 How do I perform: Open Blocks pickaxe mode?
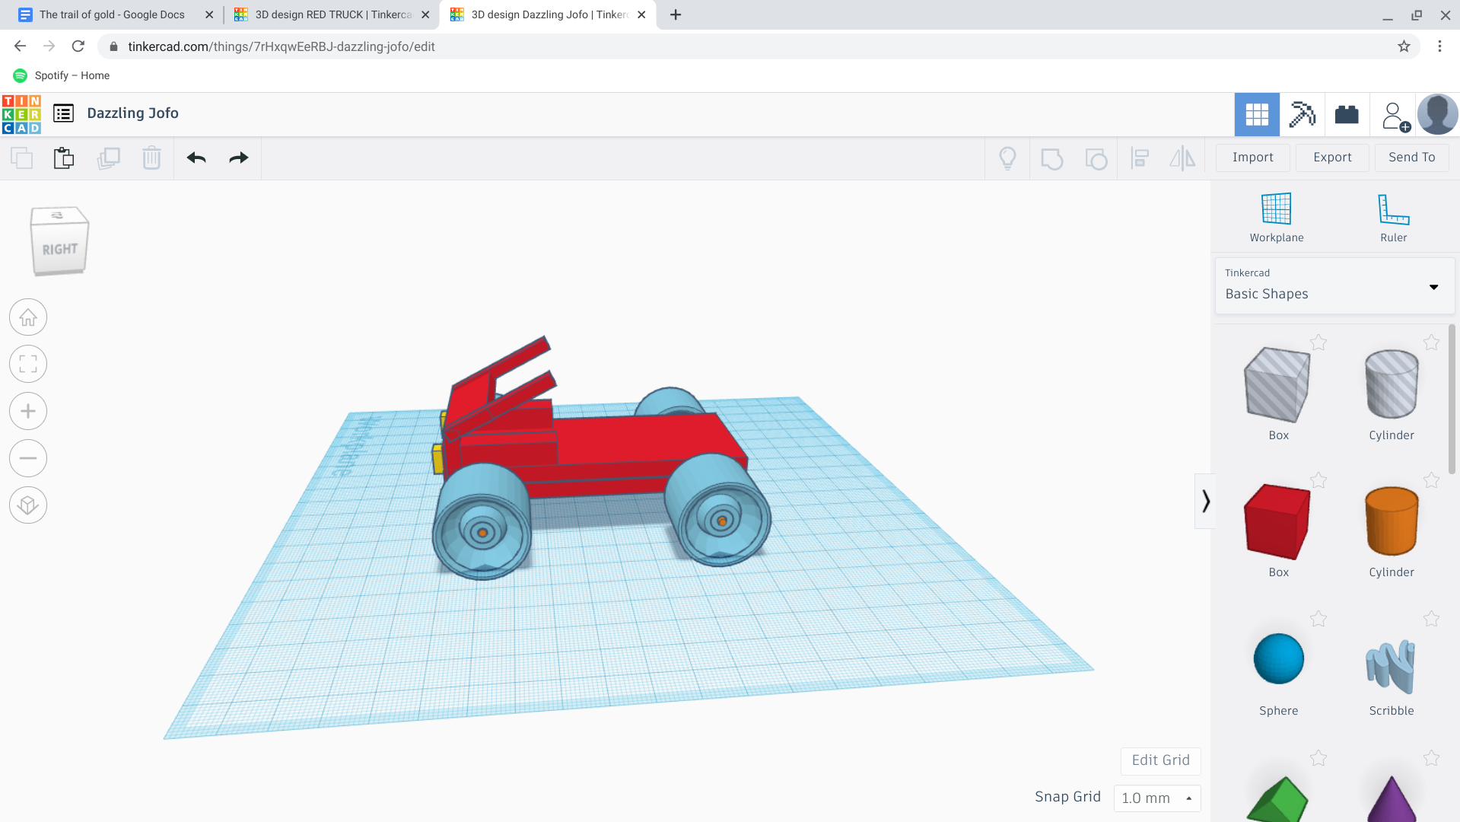[x=1302, y=115]
